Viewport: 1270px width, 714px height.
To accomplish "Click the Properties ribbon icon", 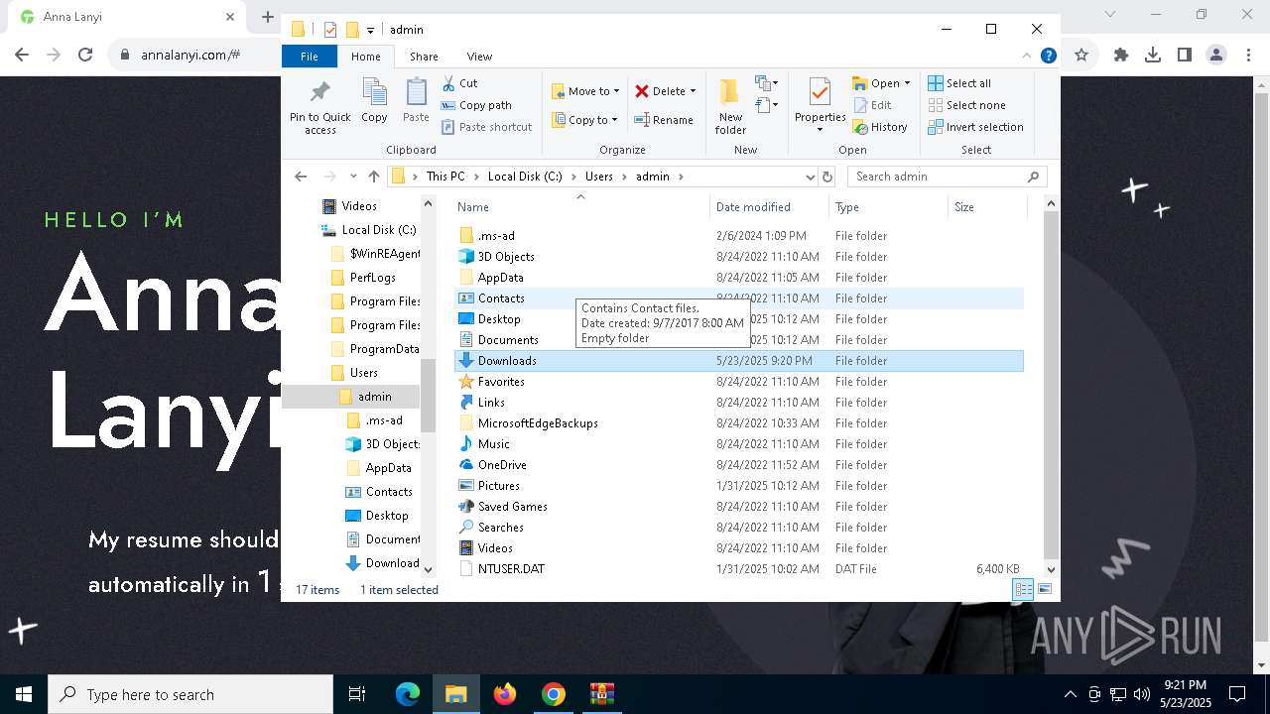I will tap(820, 93).
